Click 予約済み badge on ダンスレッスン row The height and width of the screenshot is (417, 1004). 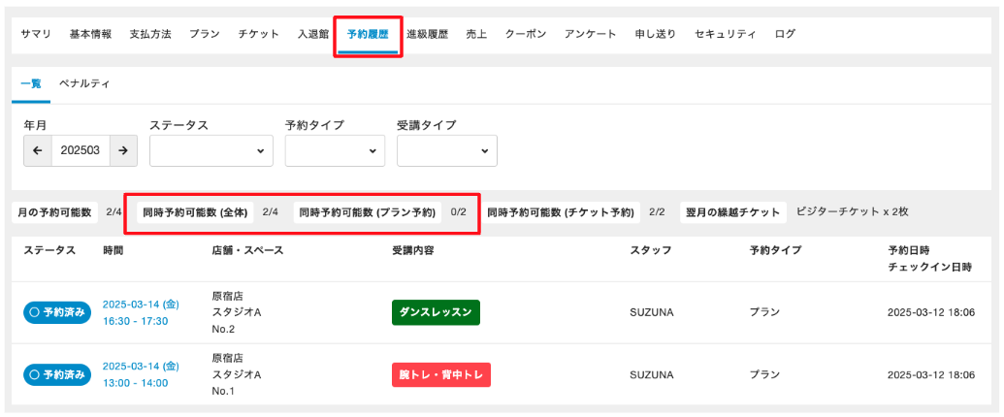(56, 312)
